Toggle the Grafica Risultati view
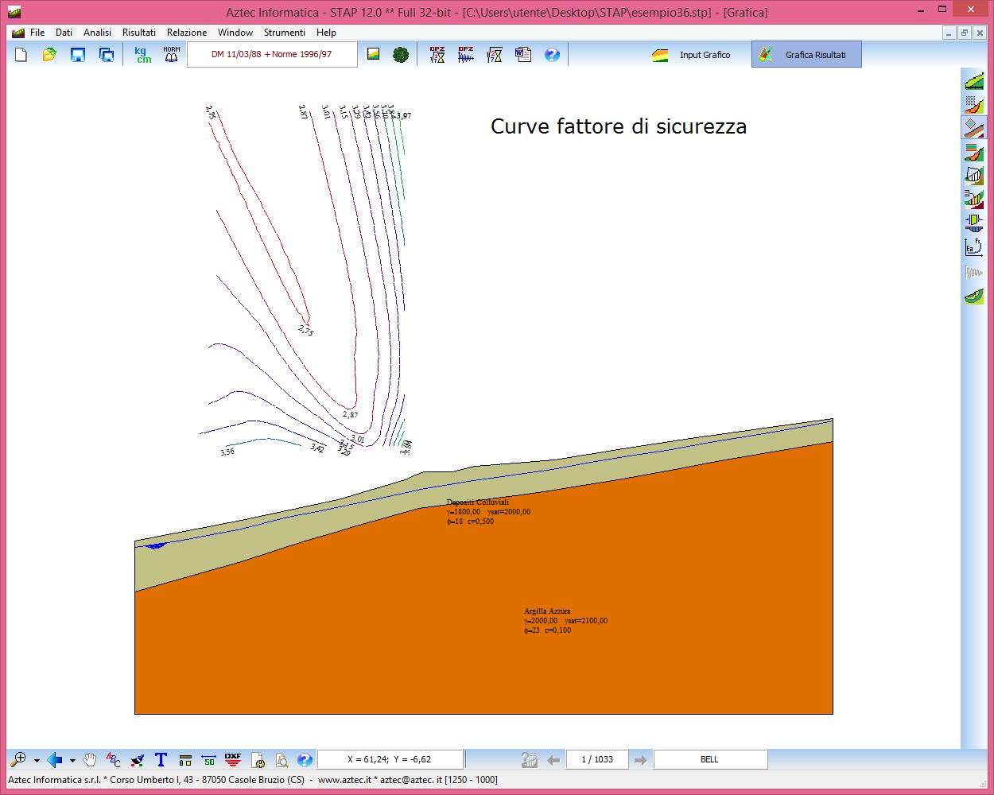This screenshot has width=994, height=795. tap(806, 55)
